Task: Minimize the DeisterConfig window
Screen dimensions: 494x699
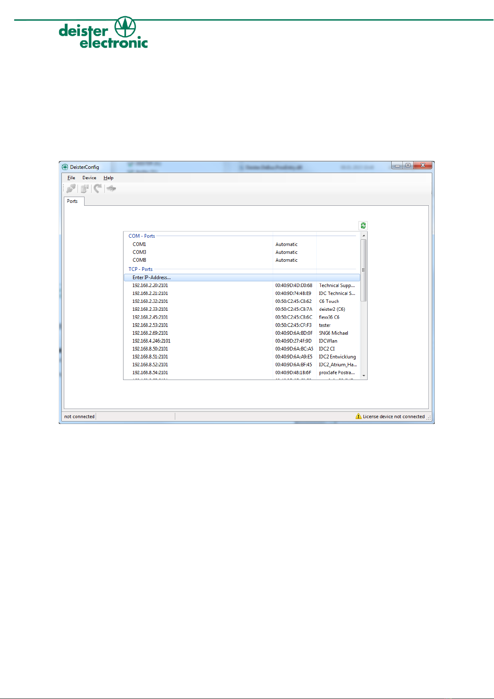Action: point(397,165)
